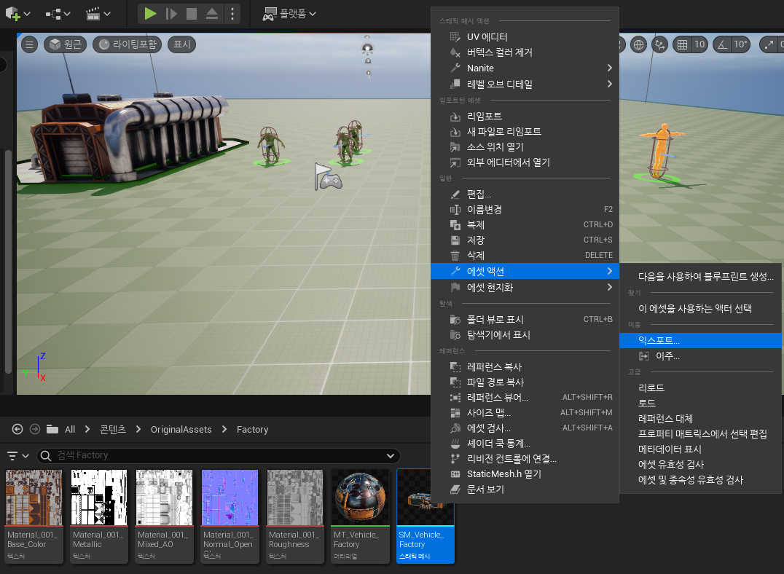
Task: Expand 레벨 오브 디테일 submenu
Action: [x=525, y=84]
